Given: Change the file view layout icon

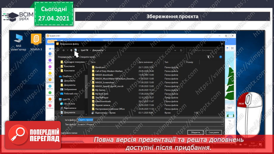Looking at the screenshot, I should [209, 57].
